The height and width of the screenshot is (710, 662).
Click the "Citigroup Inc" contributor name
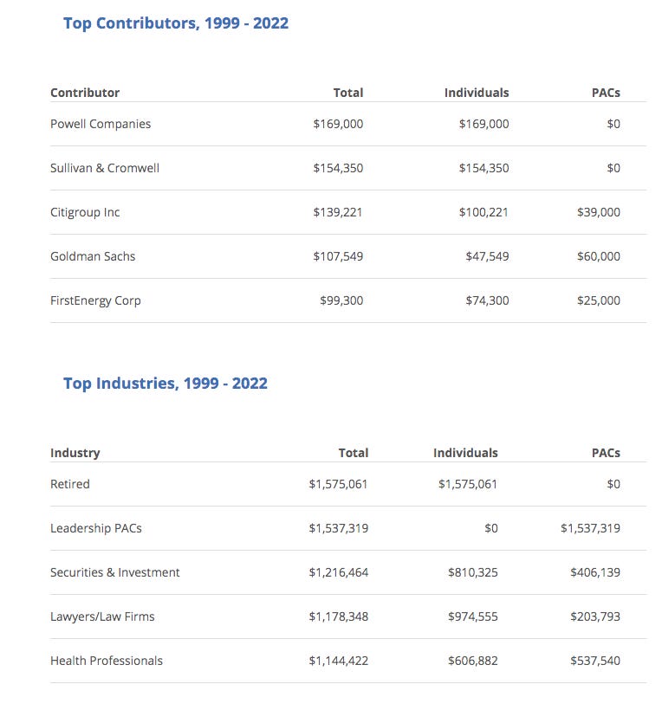pos(85,212)
